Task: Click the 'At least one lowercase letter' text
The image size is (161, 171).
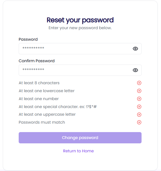Action: point(47,91)
